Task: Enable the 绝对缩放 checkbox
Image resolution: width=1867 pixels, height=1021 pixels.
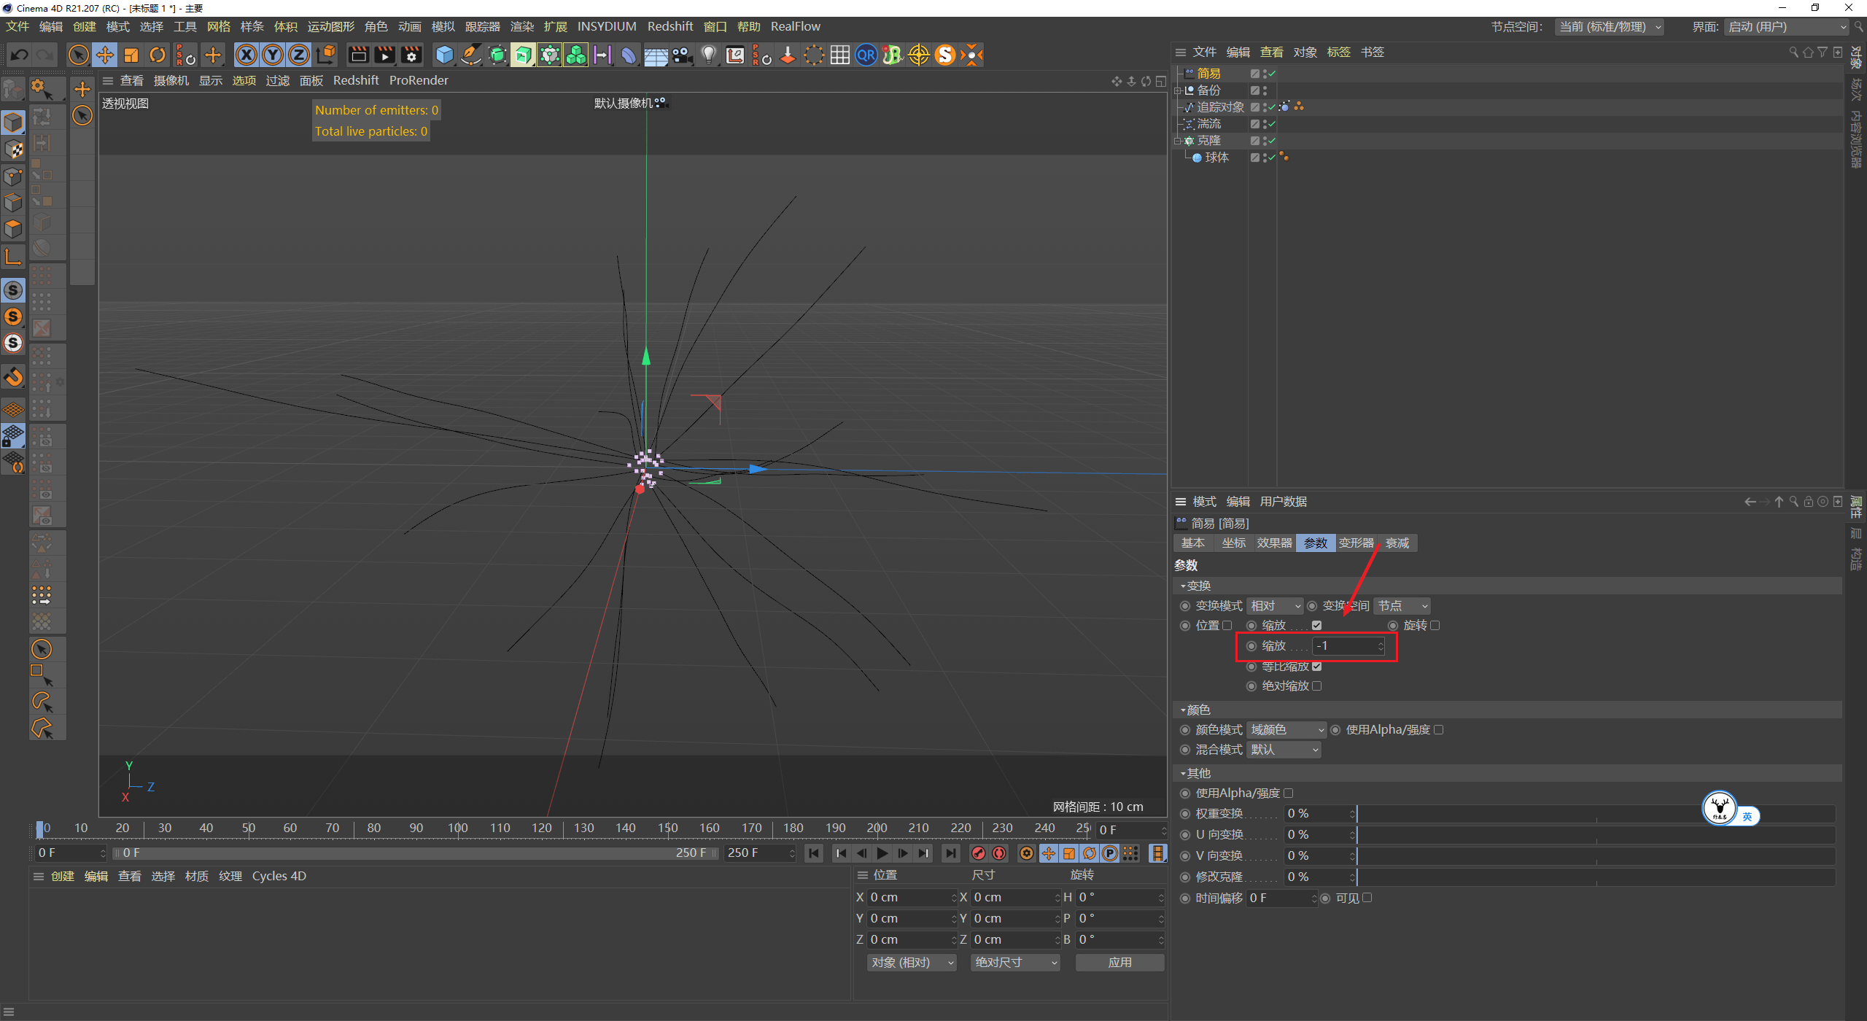Action: pyautogui.click(x=1316, y=686)
